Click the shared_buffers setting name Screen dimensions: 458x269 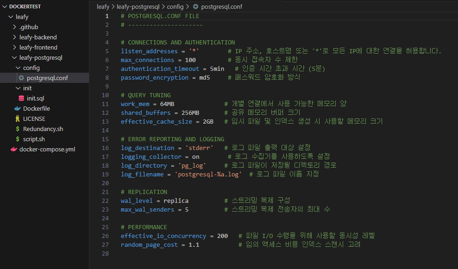tap(145, 113)
